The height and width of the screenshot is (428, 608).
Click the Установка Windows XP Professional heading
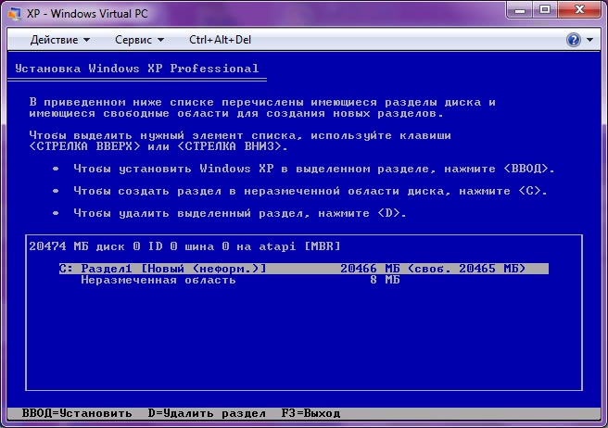pyautogui.click(x=137, y=69)
